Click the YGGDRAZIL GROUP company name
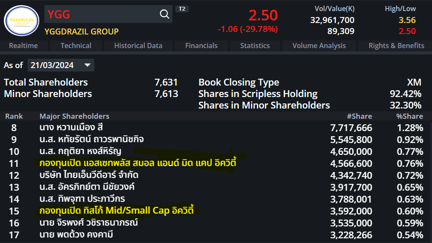 point(82,31)
